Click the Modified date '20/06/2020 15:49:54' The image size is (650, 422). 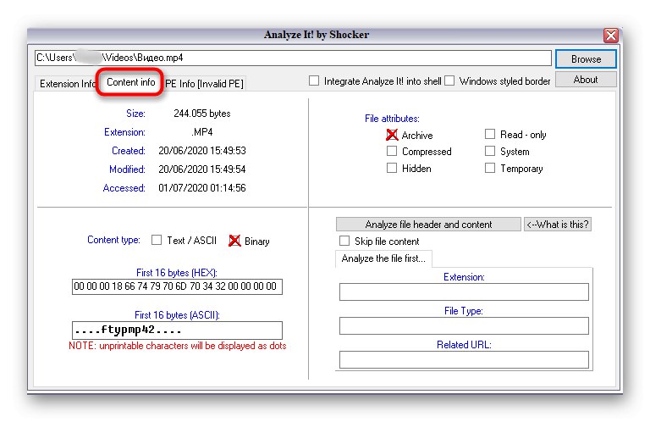202,169
